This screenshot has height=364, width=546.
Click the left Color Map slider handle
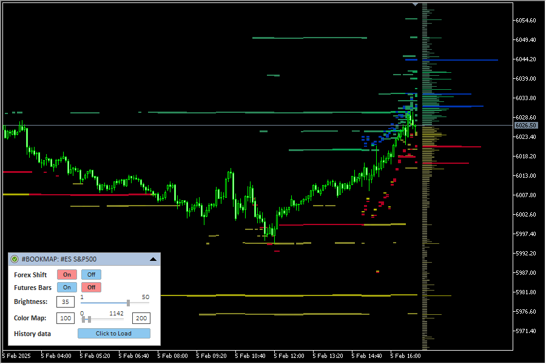click(83, 319)
